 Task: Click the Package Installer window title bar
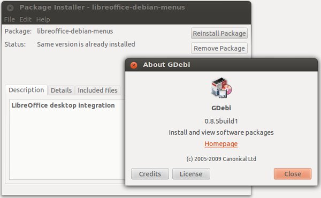(126, 7)
